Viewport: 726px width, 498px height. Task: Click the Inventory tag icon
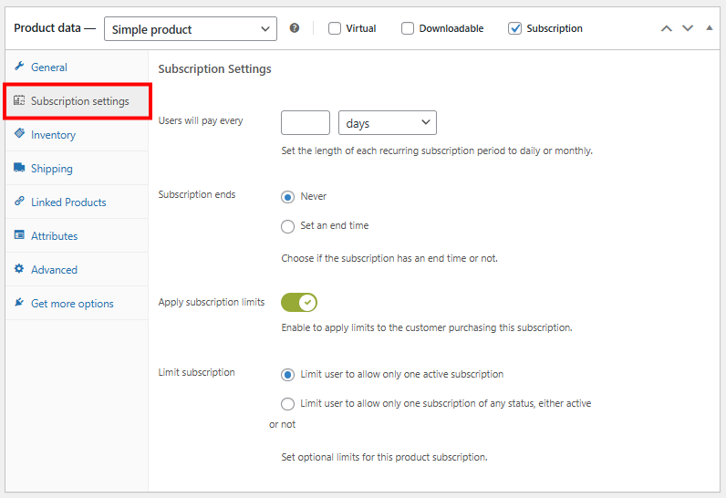19,134
